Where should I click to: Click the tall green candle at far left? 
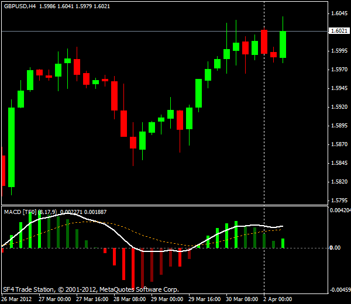pos(11,146)
